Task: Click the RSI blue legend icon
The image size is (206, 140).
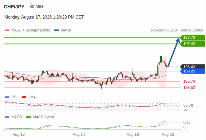Action: (x=7, y=97)
